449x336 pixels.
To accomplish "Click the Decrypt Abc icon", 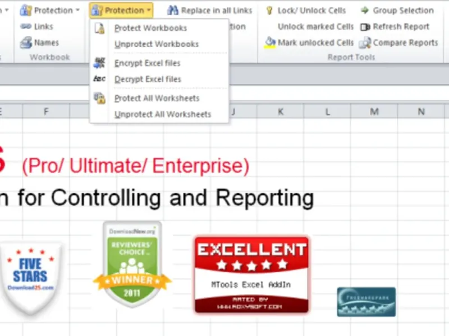I will coord(99,78).
